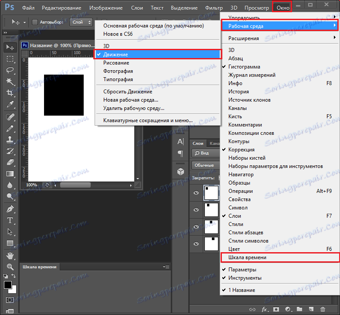Select Сбросить Движение option
This screenshot has height=315, width=340.
127,92
